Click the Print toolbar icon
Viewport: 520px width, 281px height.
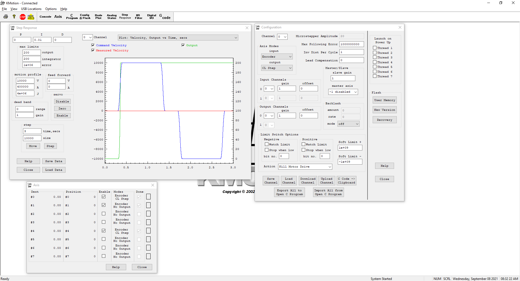tap(6, 17)
